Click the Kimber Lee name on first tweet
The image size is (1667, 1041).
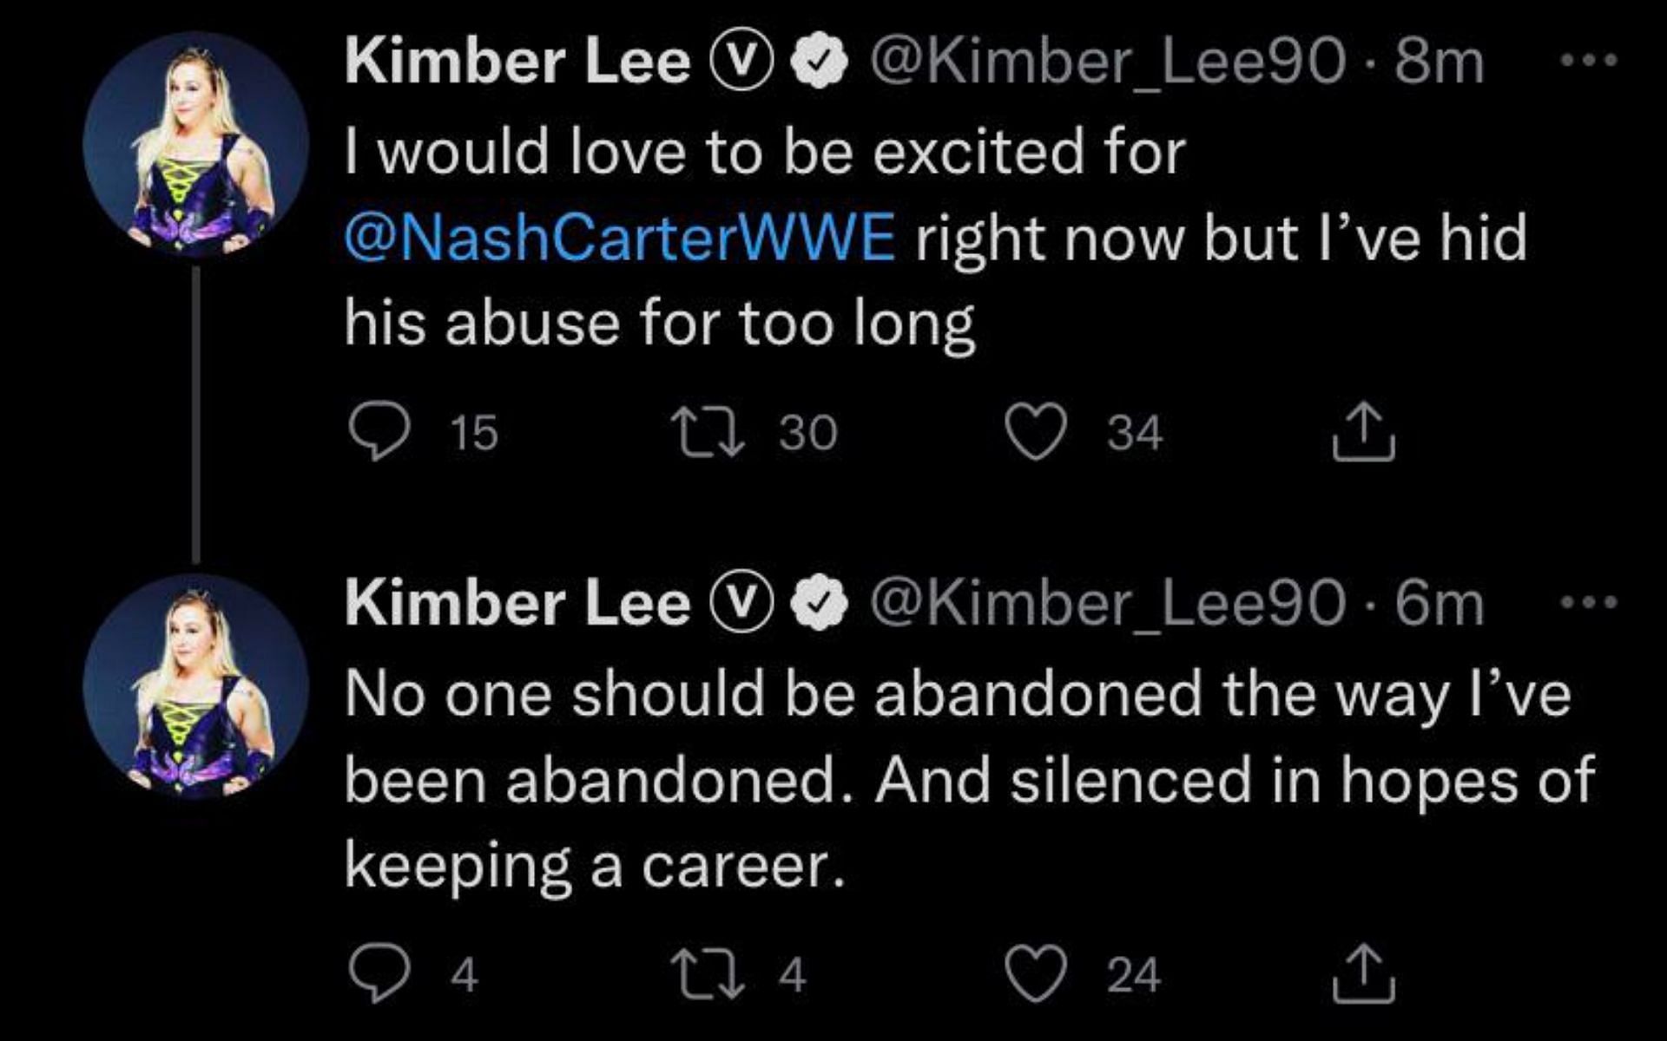pos(517,62)
